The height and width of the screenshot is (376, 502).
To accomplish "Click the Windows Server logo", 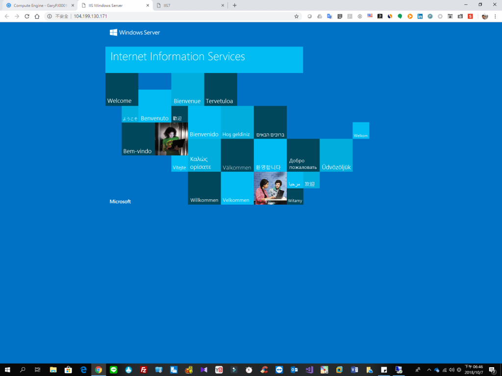I will coord(135,32).
